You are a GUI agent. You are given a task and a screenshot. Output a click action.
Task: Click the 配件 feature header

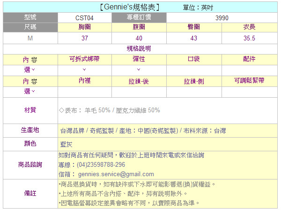tap(249, 59)
